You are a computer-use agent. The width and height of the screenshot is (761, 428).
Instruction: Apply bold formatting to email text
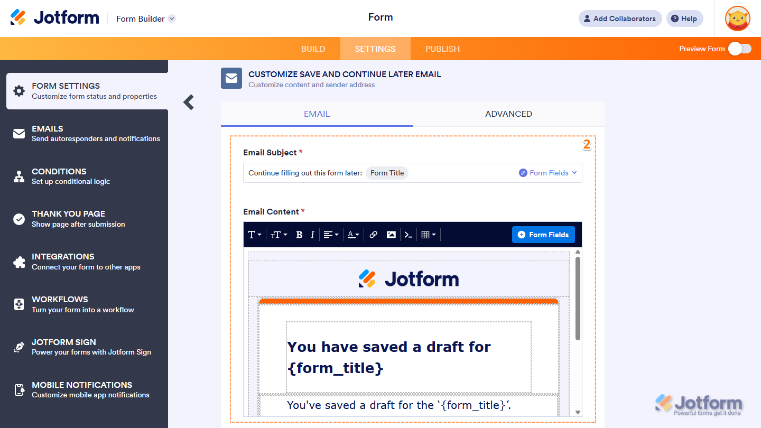[299, 234]
